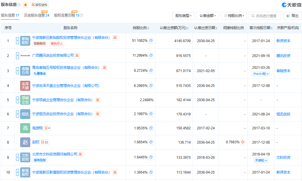Screen dimensions: 302x181
Task: Click pie chart icon next to 1.3954%
Action: pyautogui.click(x=151, y=172)
